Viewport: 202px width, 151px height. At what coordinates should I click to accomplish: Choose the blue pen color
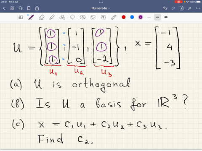[132, 17]
